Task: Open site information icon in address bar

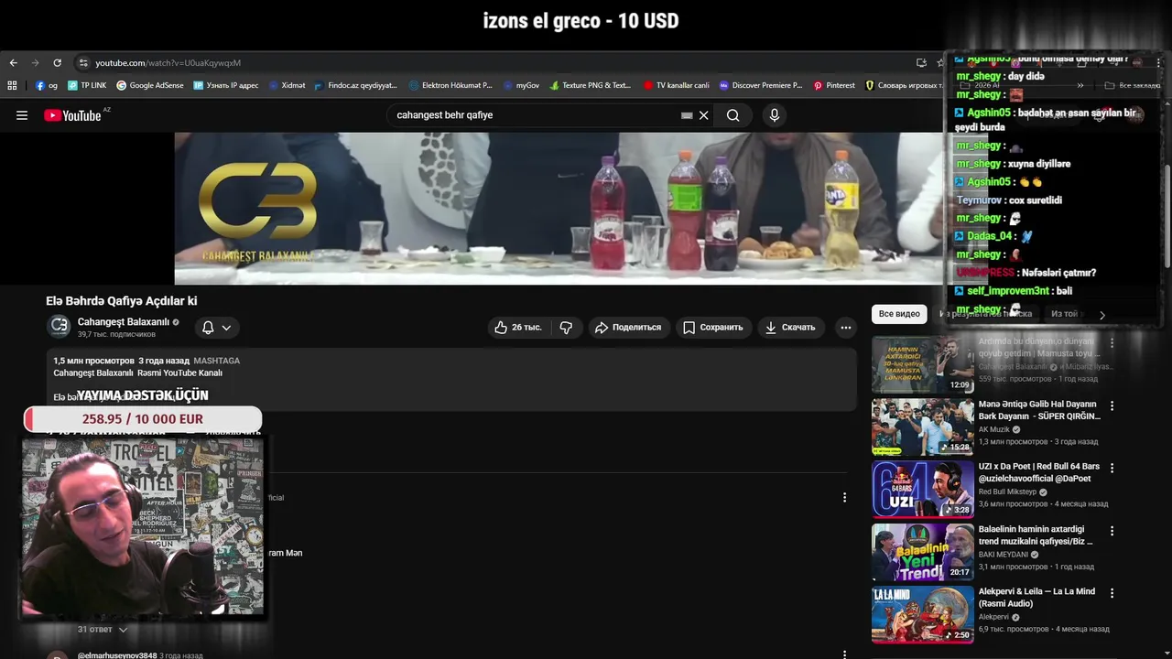Action: tap(83, 63)
